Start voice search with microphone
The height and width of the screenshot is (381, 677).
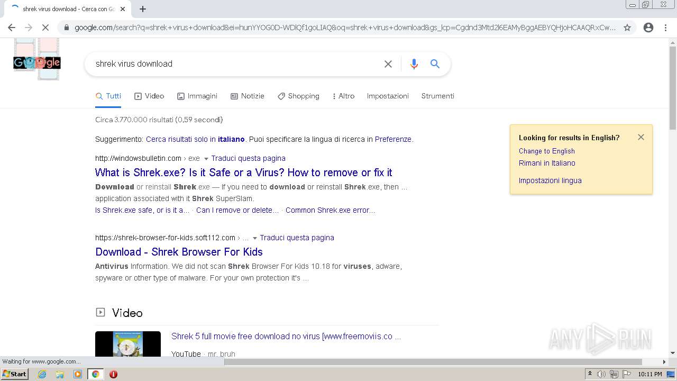414,63
